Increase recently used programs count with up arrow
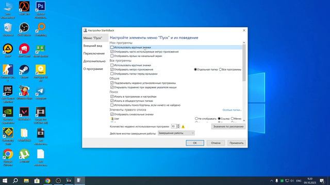This screenshot has width=330, height=185. click(178, 125)
